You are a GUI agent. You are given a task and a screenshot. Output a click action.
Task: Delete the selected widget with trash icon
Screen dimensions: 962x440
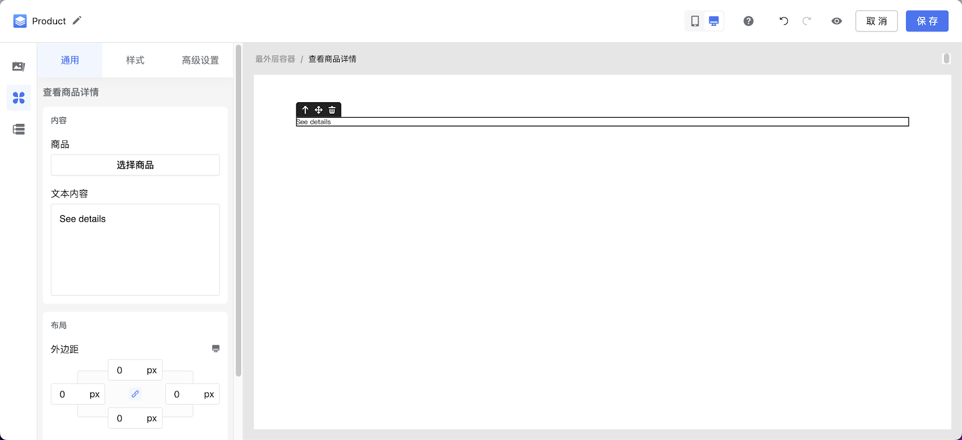click(x=332, y=110)
